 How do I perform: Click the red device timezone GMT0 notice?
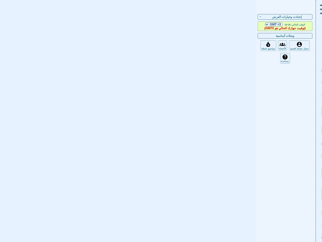[285, 28]
